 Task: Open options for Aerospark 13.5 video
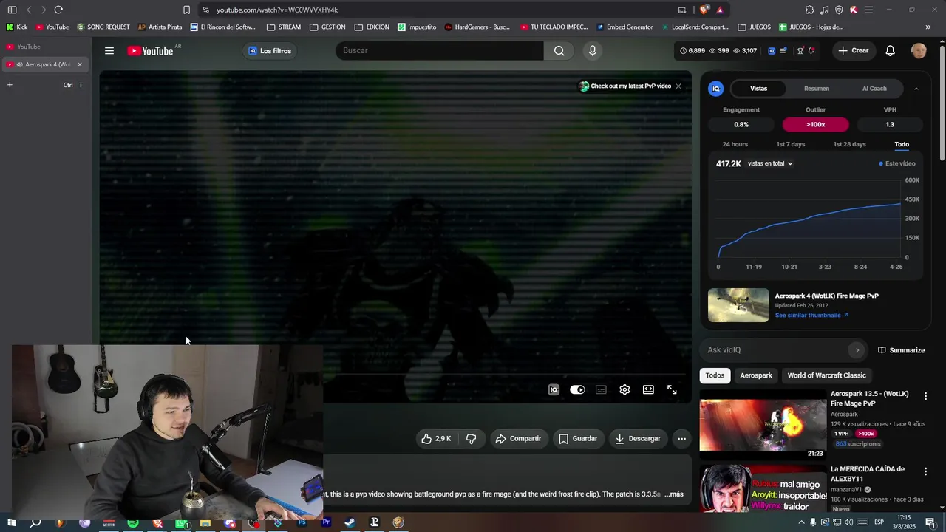tap(925, 397)
